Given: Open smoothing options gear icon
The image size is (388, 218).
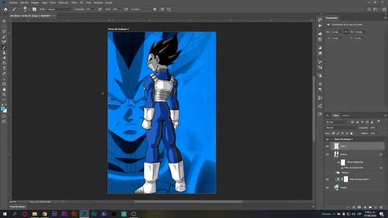Looking at the screenshot, I should coord(155,9).
